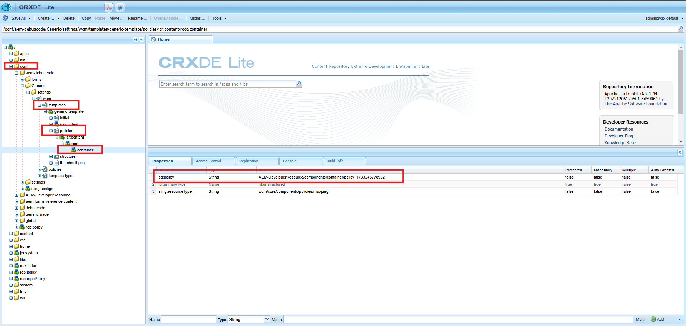
Task: Open the Type dropdown in the property bar
Action: 267,319
